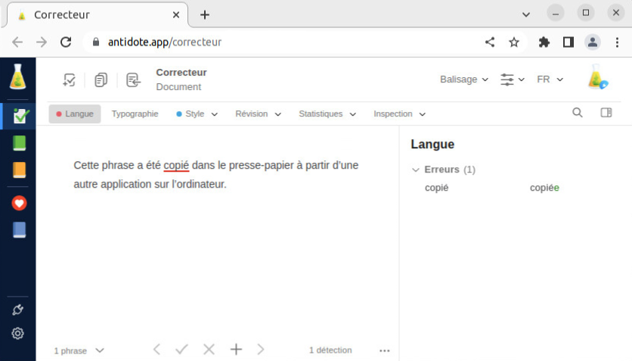
Task: Expand the Balisage dropdown
Action: tap(464, 79)
